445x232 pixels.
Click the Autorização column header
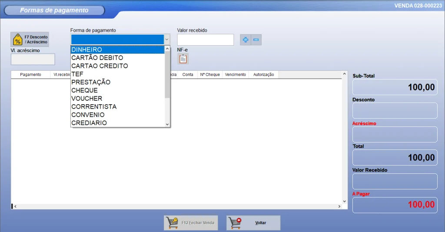point(263,75)
